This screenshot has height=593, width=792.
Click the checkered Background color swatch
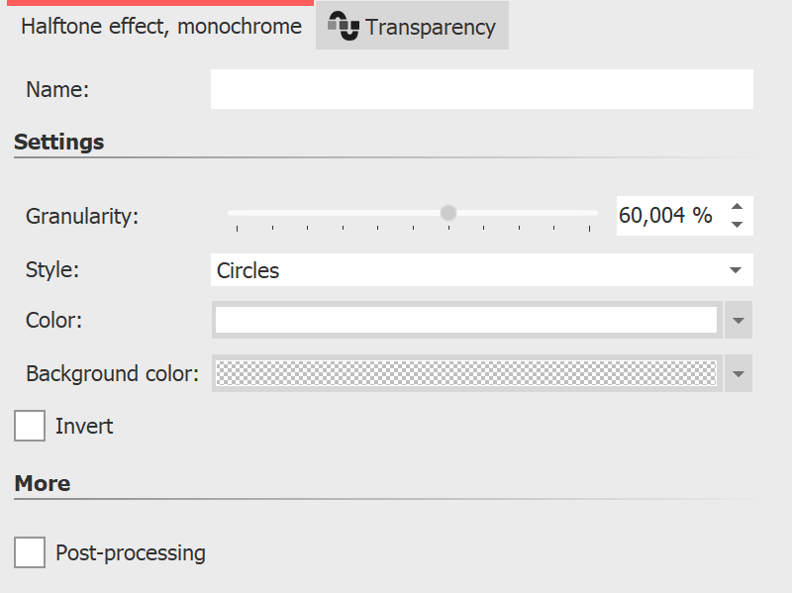click(465, 373)
